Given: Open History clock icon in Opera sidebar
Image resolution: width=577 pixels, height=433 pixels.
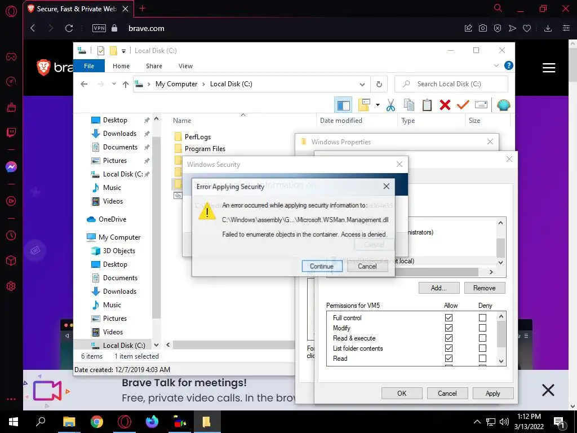Looking at the screenshot, I should (x=11, y=235).
